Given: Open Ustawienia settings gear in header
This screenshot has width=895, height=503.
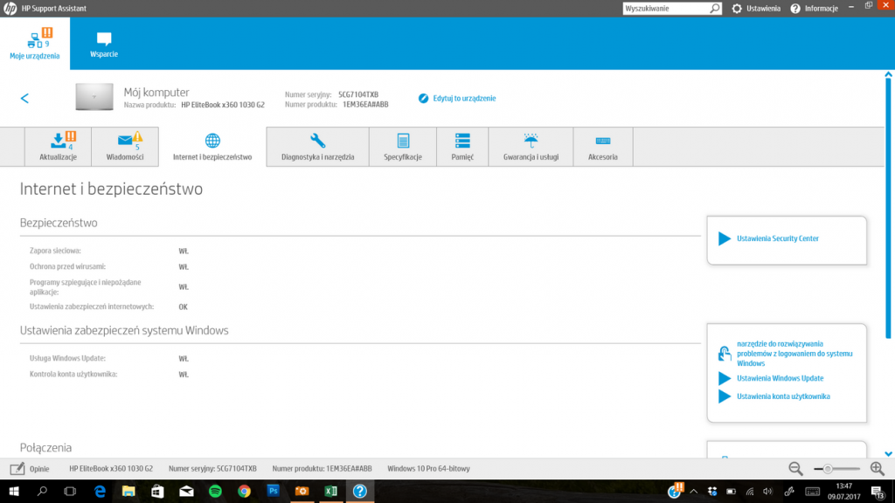Looking at the screenshot, I should pyautogui.click(x=756, y=8).
